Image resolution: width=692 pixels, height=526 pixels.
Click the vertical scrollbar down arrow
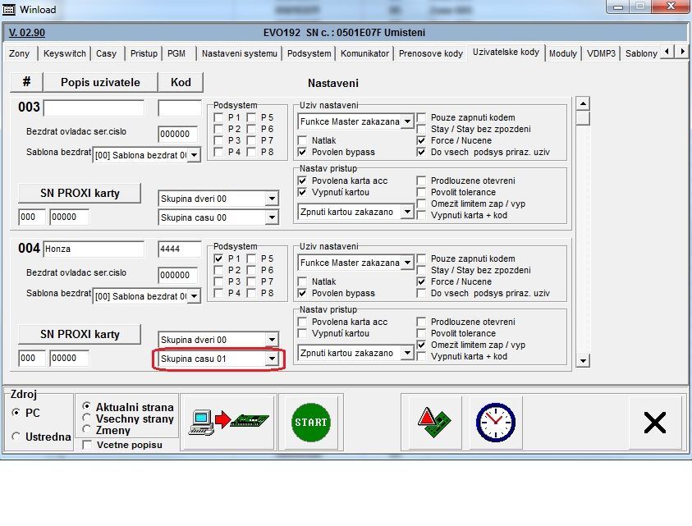(583, 360)
